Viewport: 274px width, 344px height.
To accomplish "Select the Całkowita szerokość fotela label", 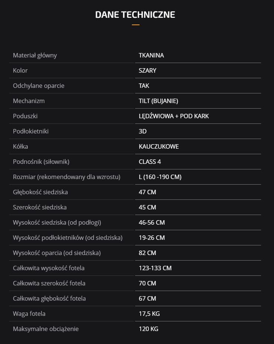I will [x=49, y=283].
